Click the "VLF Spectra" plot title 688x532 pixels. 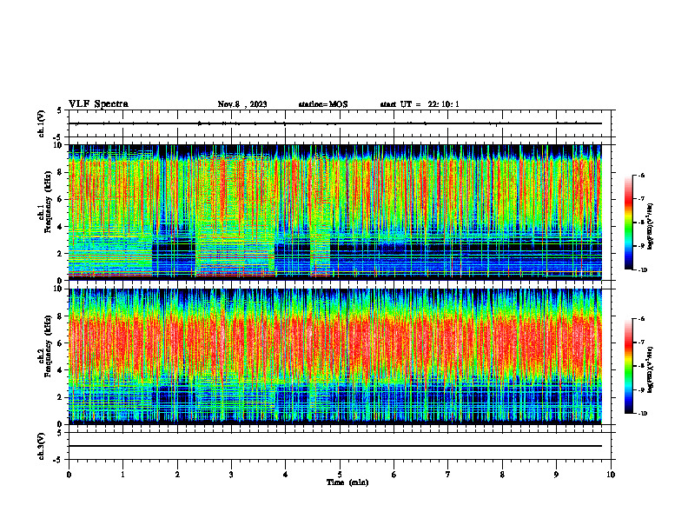(x=98, y=104)
